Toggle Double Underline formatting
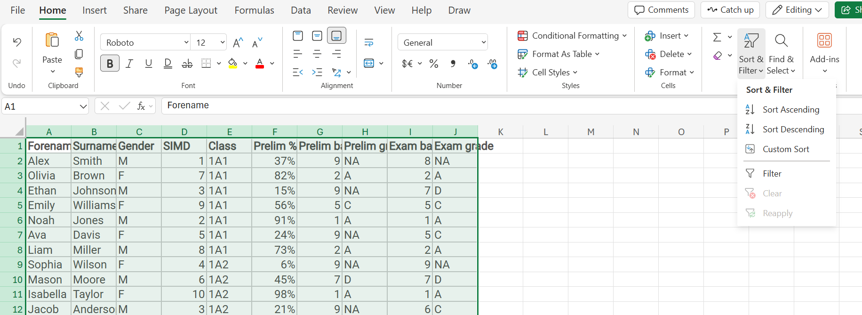This screenshot has height=315, width=862. coord(168,63)
